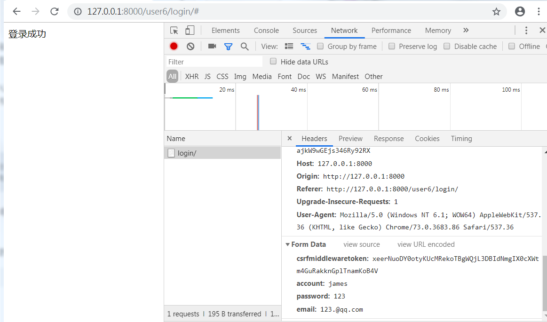Clear the network log

point(190,46)
